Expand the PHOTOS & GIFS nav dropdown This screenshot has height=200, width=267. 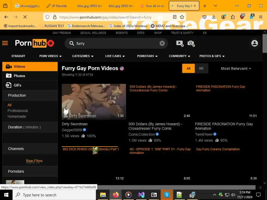click(212, 56)
